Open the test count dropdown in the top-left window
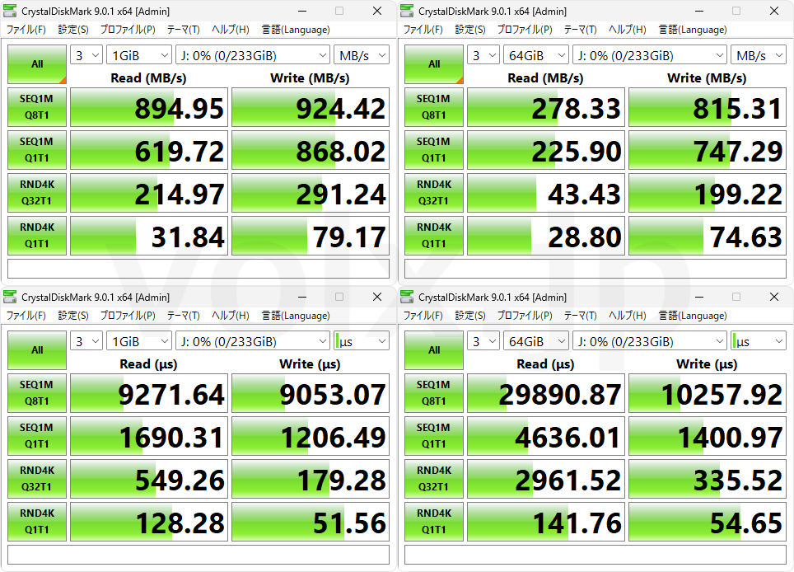 [86, 55]
